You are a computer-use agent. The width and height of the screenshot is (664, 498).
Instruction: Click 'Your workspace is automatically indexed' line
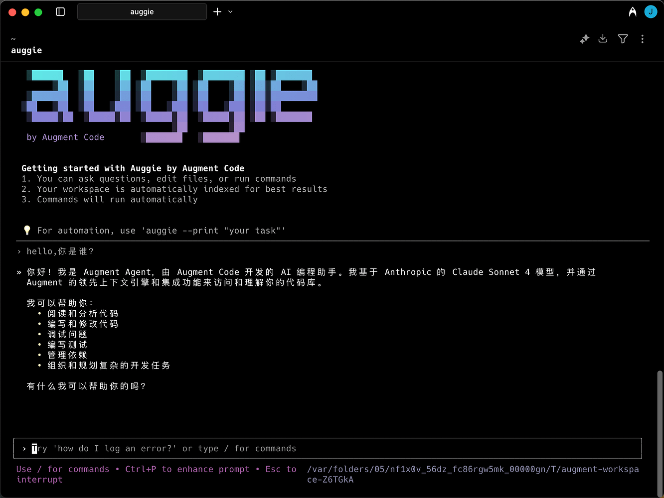click(x=174, y=189)
